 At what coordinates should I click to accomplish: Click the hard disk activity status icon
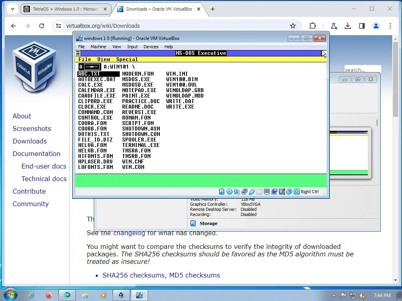tap(222, 191)
